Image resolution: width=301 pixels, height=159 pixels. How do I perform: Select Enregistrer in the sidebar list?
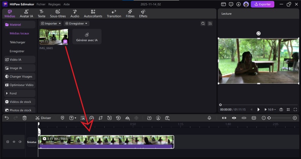pos(17,51)
